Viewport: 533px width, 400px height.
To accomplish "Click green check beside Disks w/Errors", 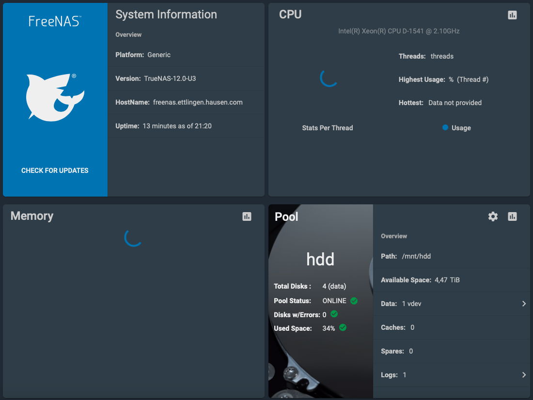I will 334,314.
